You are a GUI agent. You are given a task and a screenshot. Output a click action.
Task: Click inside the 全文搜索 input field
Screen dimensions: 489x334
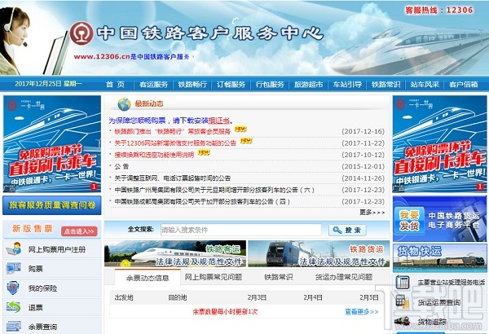click(240, 230)
